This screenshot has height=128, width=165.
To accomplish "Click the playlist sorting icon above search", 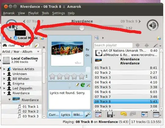I will pyautogui.click(x=97, y=38).
